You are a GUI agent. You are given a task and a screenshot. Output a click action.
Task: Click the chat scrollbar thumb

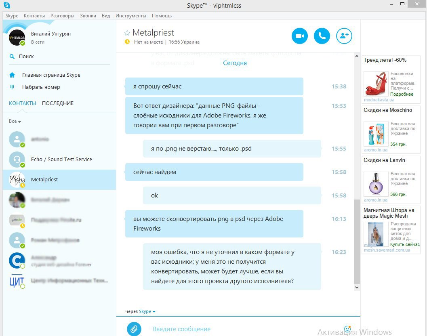tap(357, 241)
